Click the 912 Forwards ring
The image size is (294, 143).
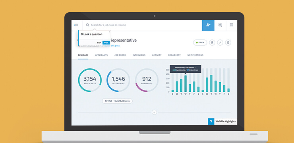click(147, 80)
